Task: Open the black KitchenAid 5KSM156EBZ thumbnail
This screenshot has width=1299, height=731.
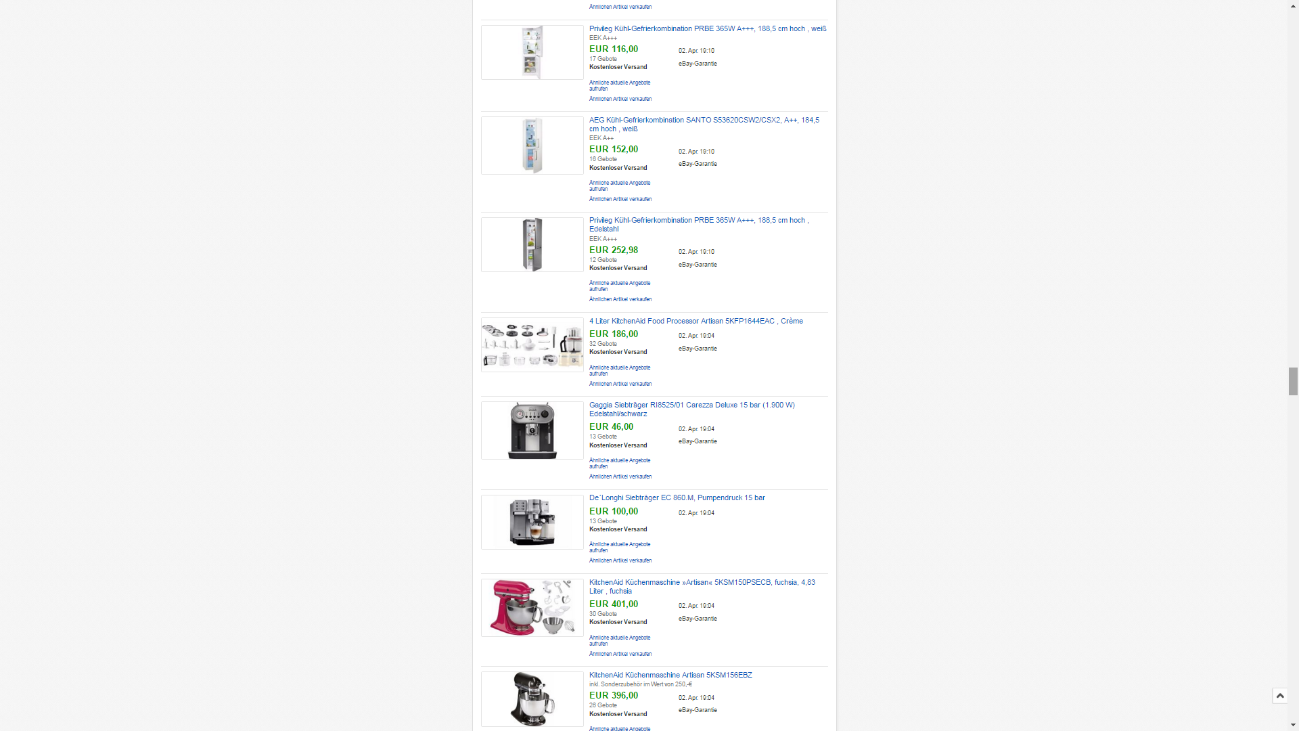Action: pyautogui.click(x=532, y=699)
